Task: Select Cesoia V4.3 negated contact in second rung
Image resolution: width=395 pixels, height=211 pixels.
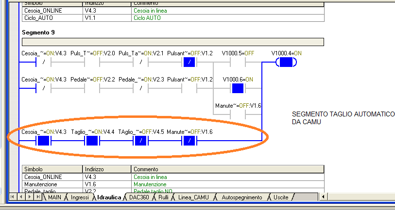Action: (x=43, y=88)
